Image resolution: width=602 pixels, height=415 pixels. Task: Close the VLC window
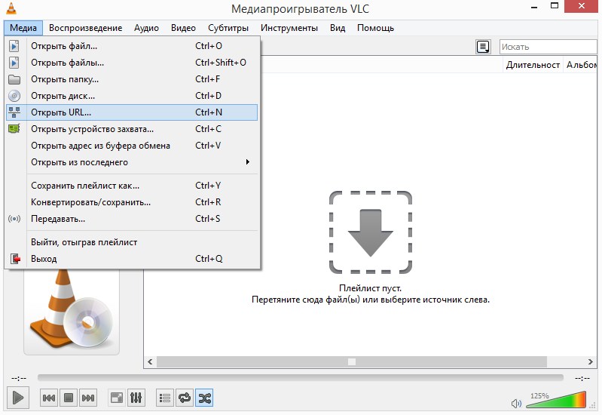[581, 6]
